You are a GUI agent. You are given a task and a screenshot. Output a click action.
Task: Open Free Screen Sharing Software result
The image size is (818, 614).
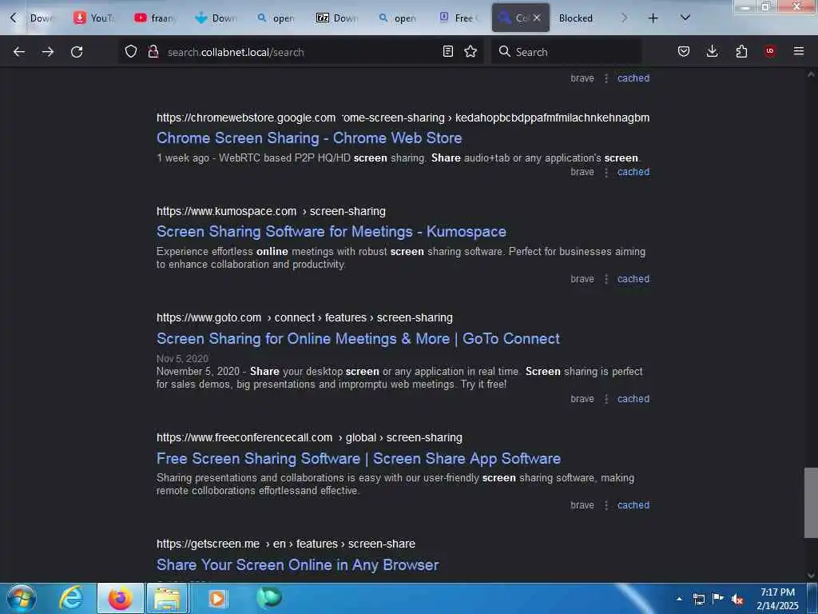359,458
